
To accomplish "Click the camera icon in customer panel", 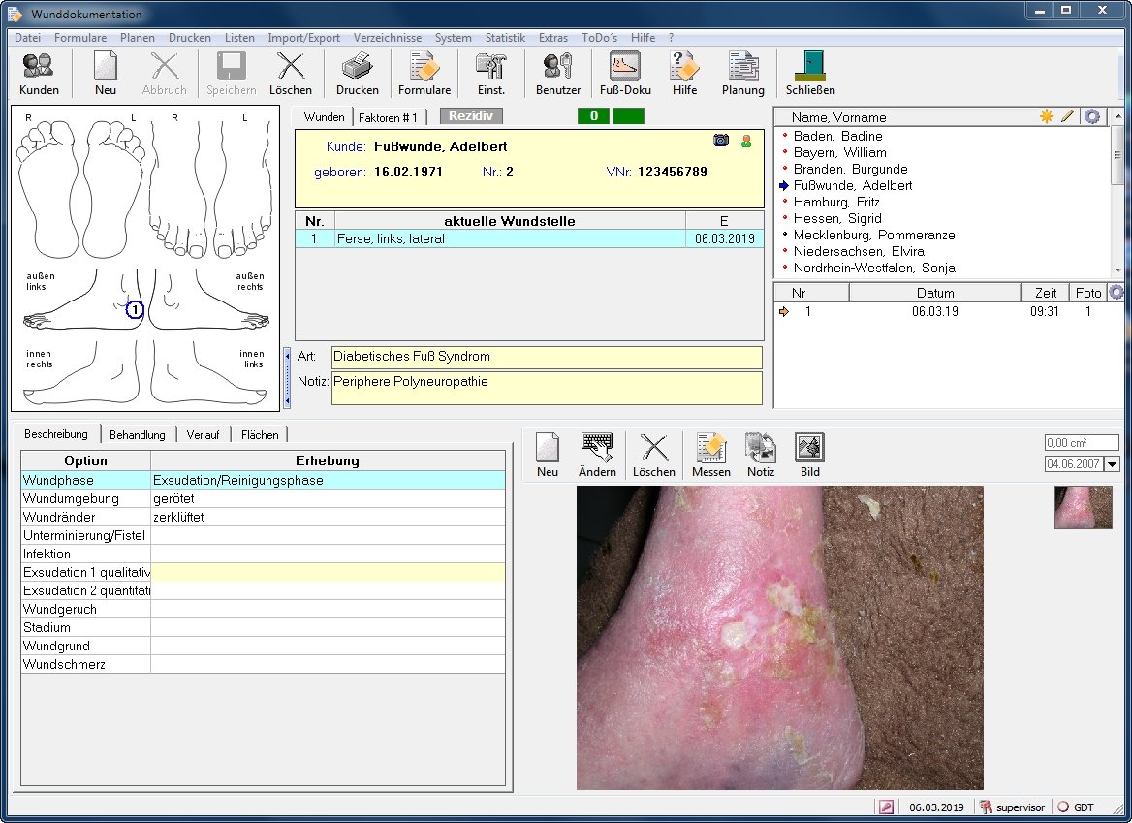I will click(x=721, y=141).
